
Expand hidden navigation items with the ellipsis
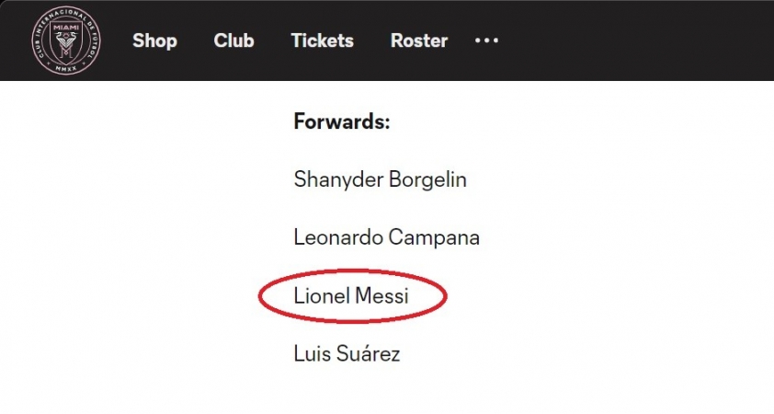tap(486, 40)
